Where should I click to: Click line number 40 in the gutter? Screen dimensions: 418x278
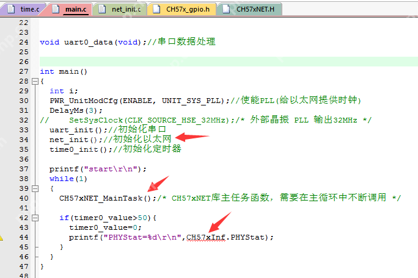point(24,199)
